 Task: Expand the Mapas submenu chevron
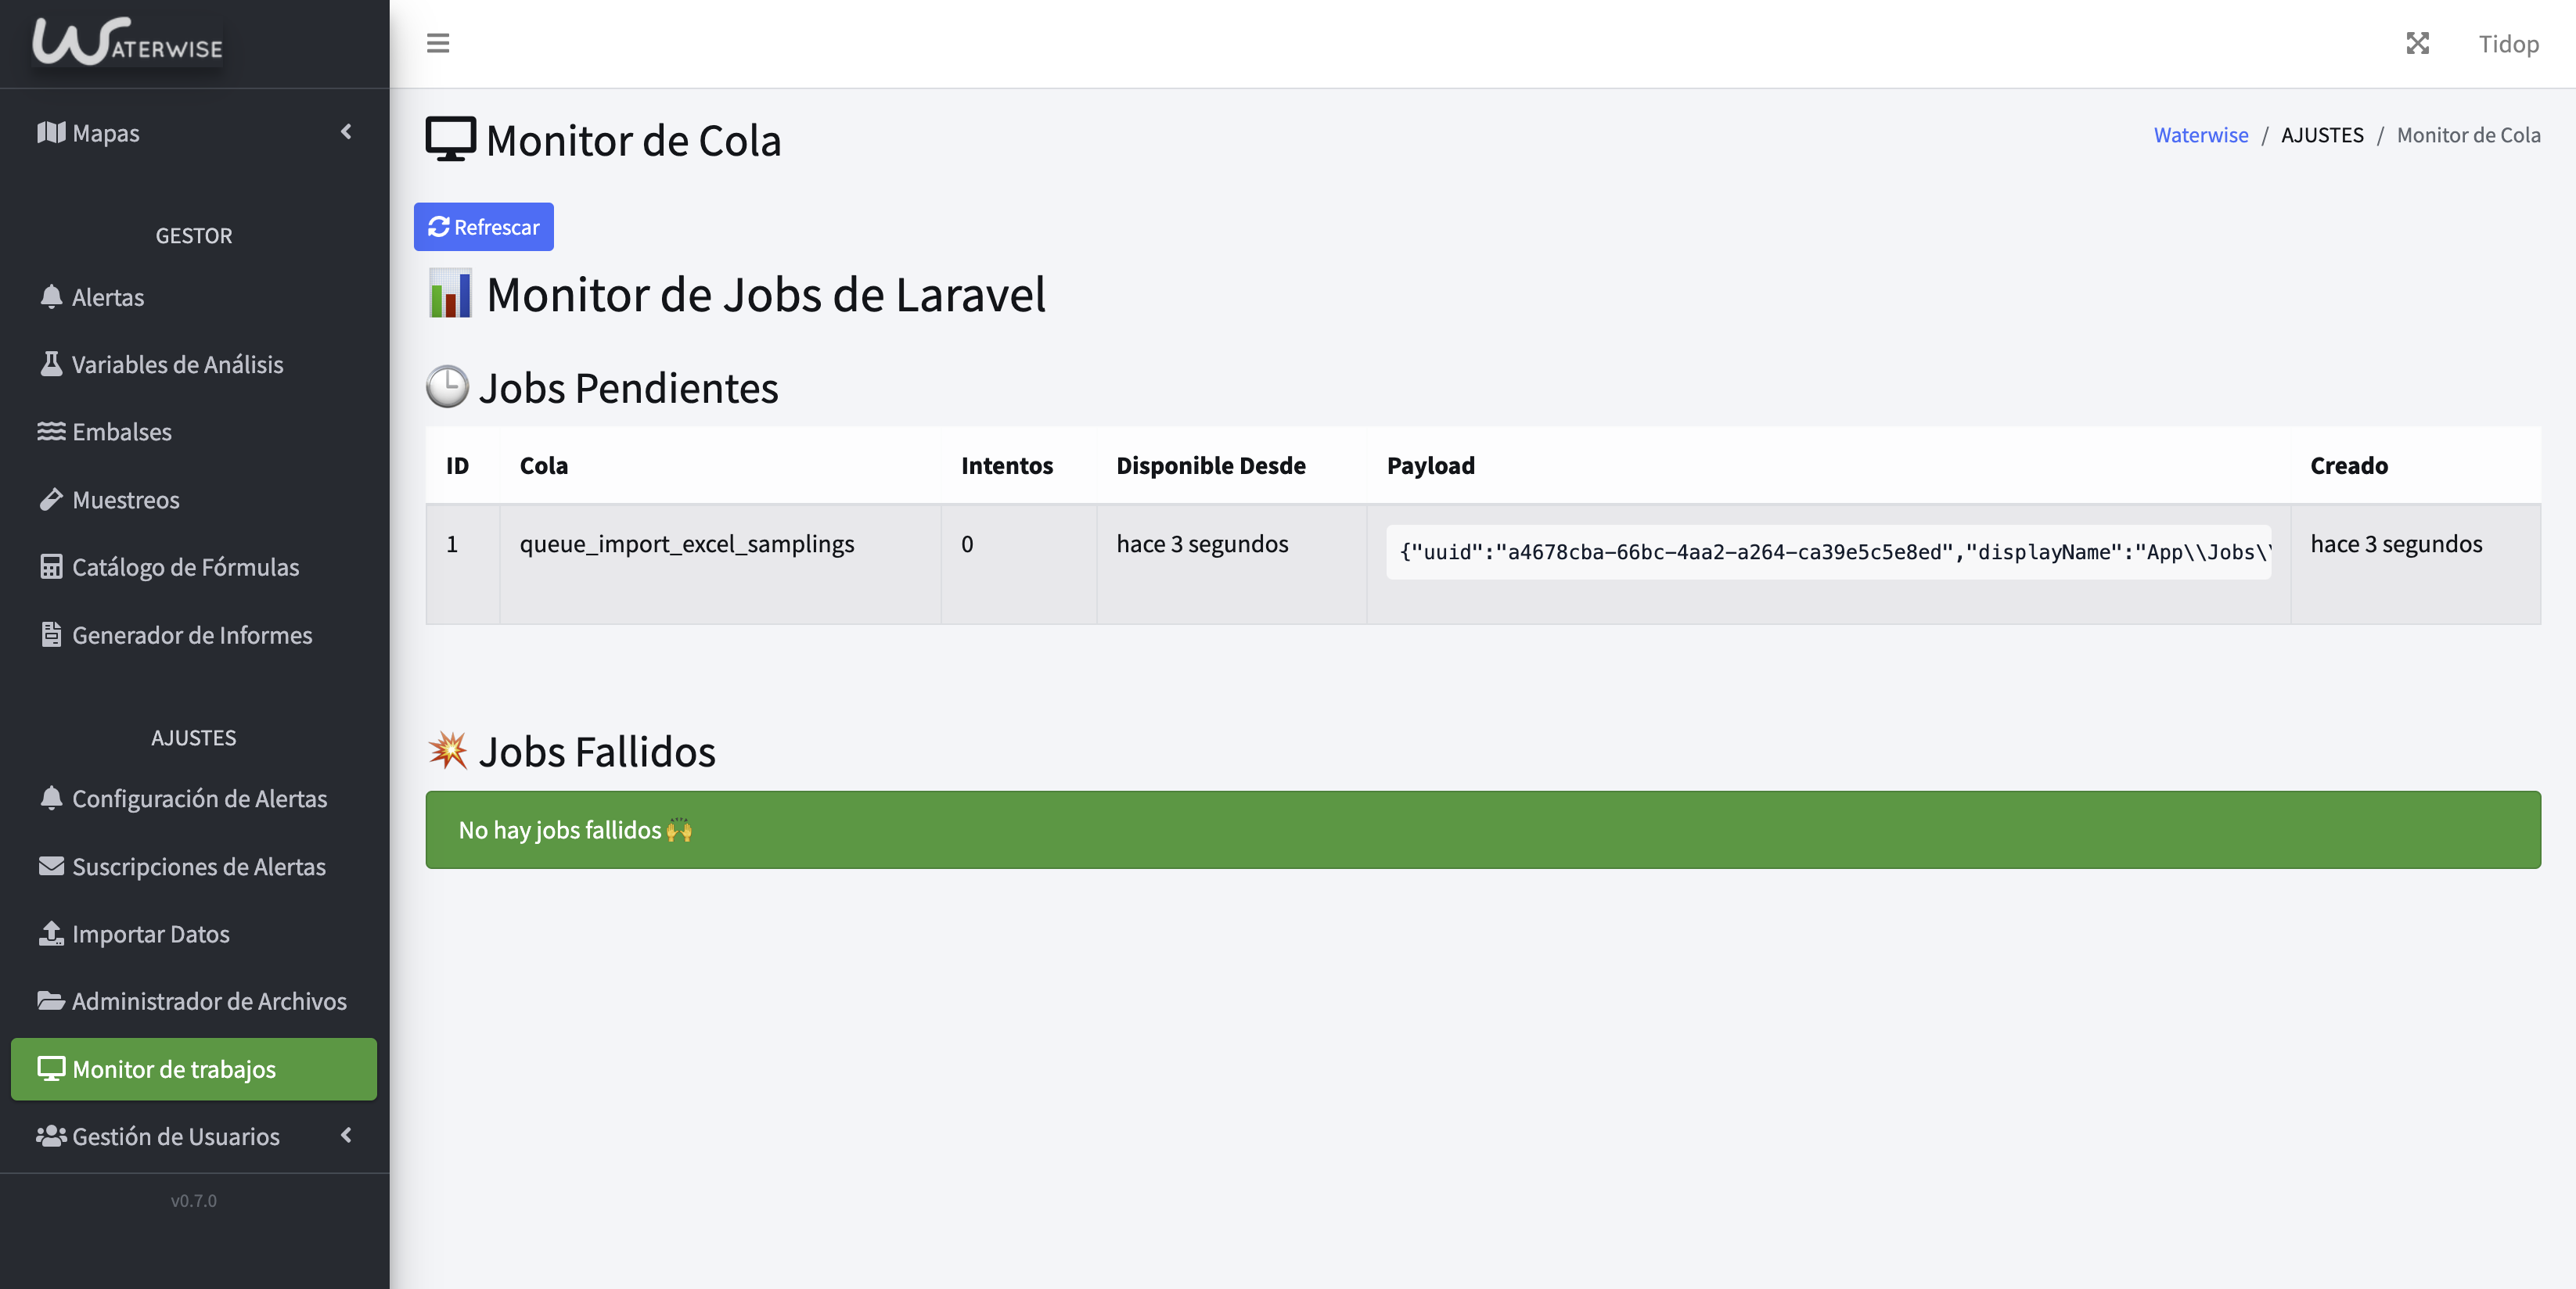tap(346, 132)
